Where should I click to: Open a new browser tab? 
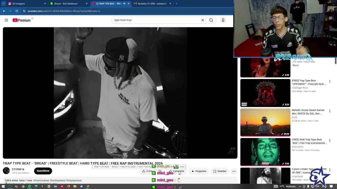click(176, 4)
